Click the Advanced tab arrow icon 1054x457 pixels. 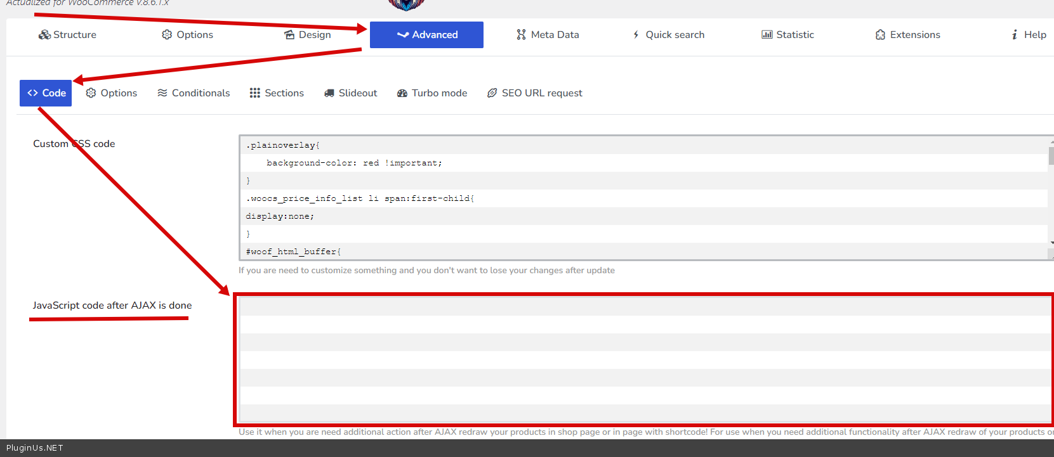403,35
